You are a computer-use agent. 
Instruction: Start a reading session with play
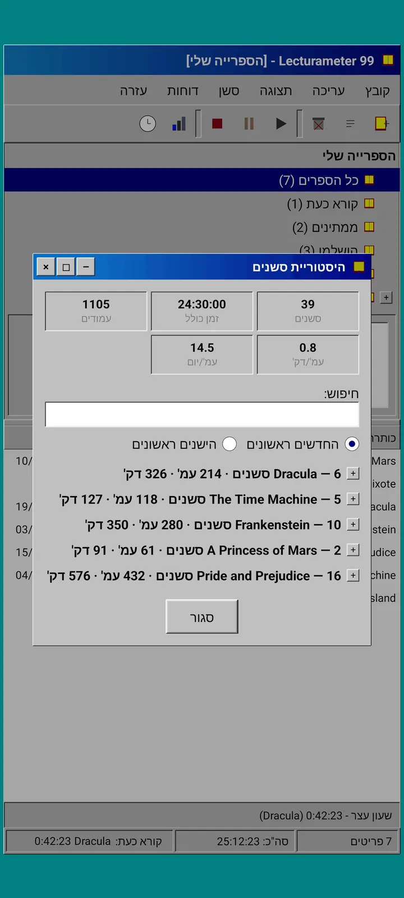point(281,123)
